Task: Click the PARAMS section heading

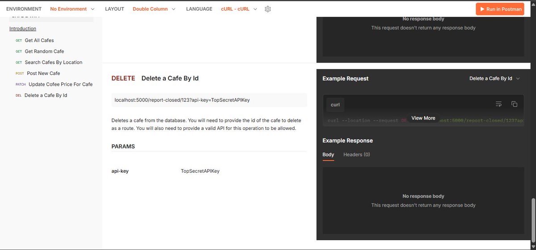Action: click(123, 146)
